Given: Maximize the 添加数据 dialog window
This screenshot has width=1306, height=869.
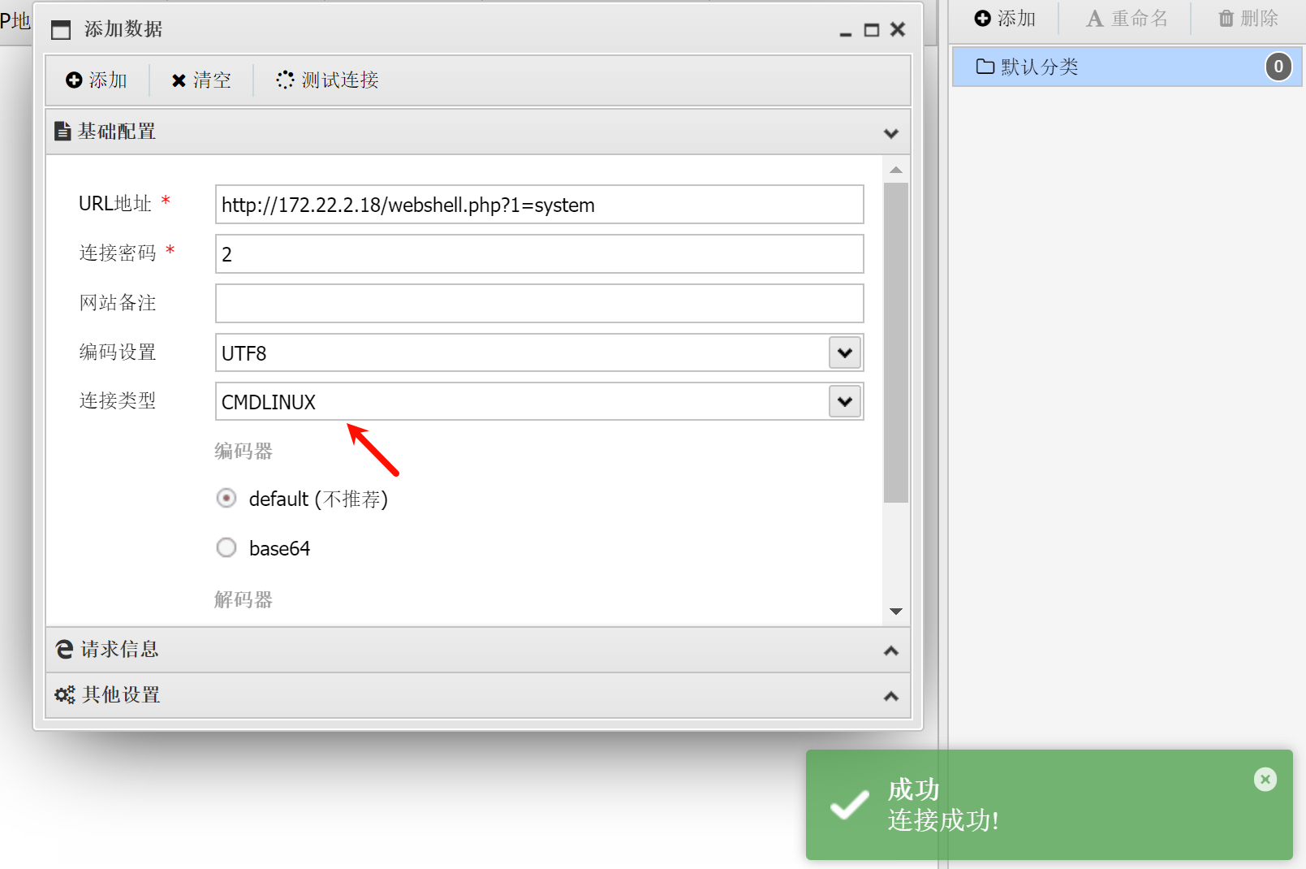Looking at the screenshot, I should coord(871,30).
